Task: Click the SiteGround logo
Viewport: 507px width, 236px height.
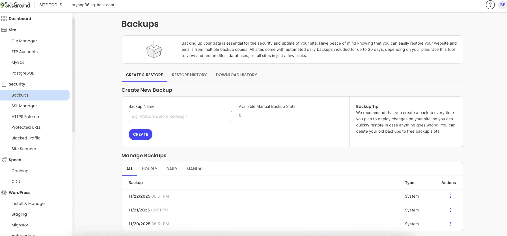Action: click(15, 5)
